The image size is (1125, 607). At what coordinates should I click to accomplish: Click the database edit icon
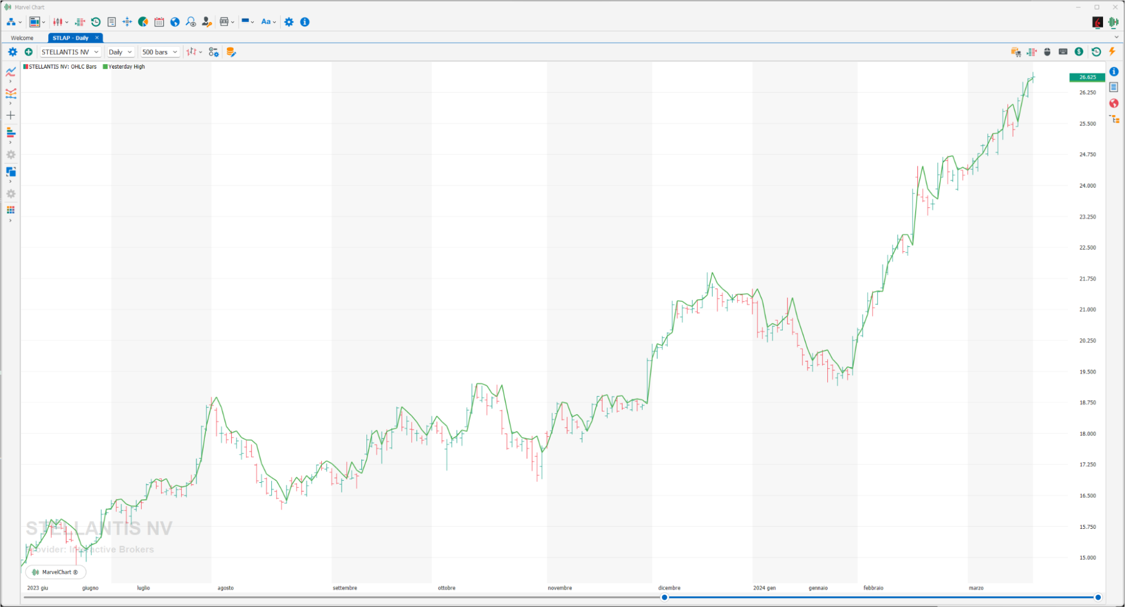coord(231,52)
